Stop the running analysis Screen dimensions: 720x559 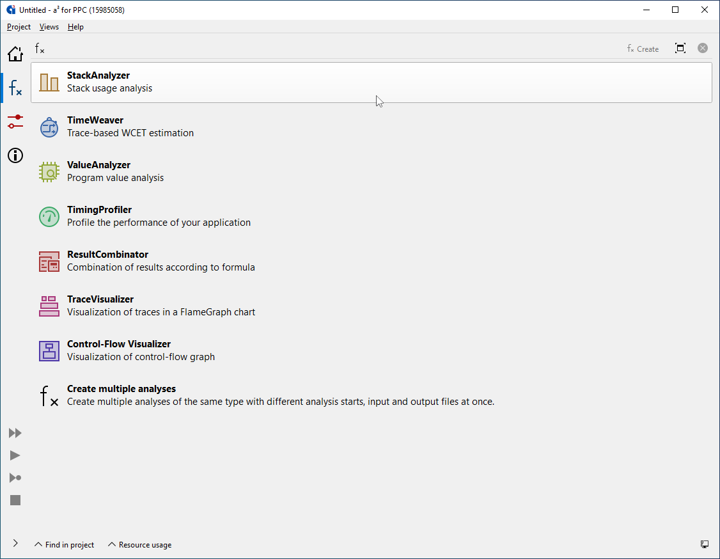15,500
